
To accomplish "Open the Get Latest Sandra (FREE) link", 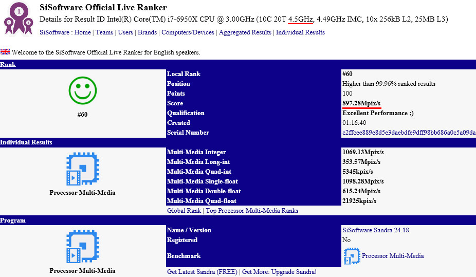I will pyautogui.click(x=202, y=272).
